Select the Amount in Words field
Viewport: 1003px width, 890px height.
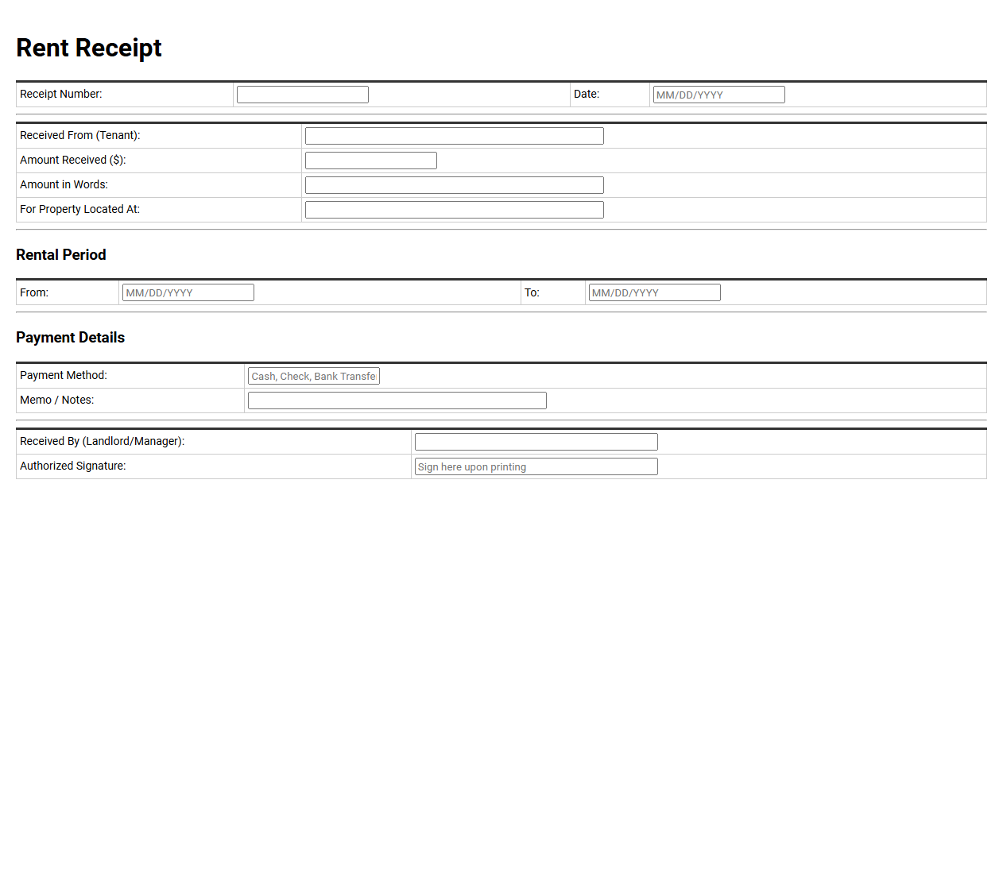pyautogui.click(x=454, y=185)
